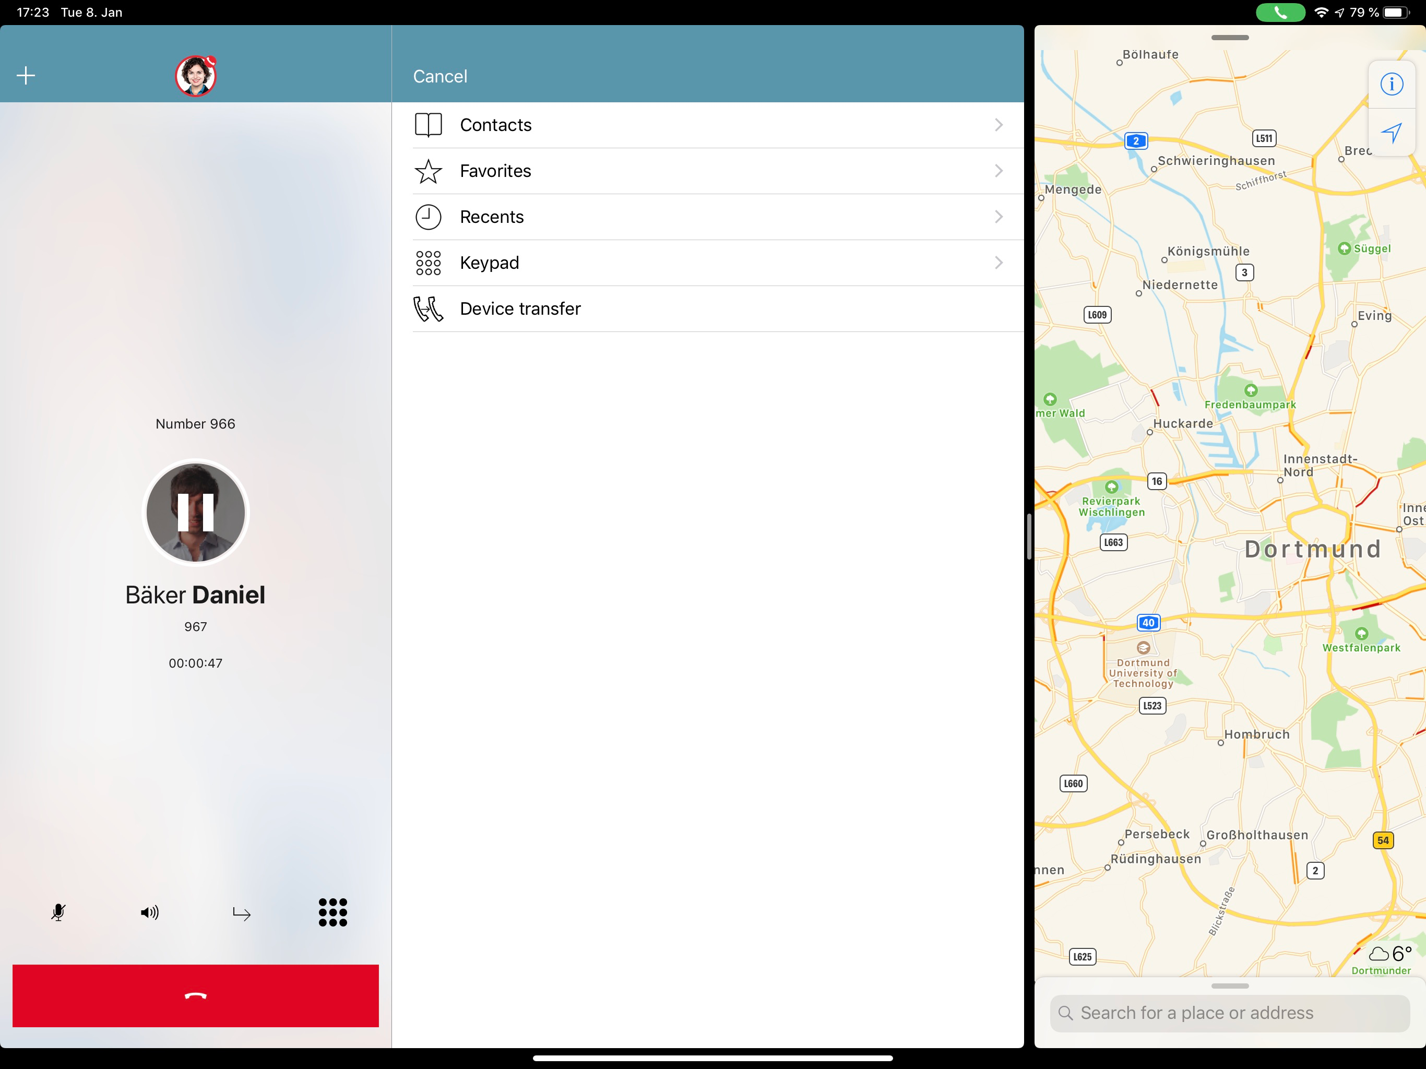The height and width of the screenshot is (1069, 1426).
Task: Click the Device transfer handset icon
Action: 428,309
